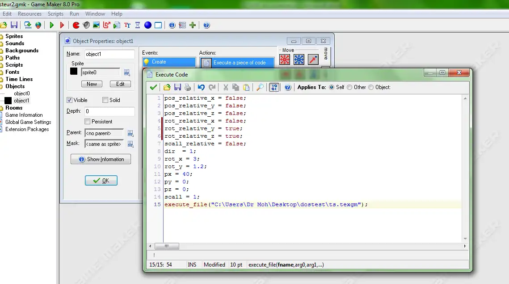The height and width of the screenshot is (284, 509).
Task: Copy selection in code editor
Action: (236, 87)
